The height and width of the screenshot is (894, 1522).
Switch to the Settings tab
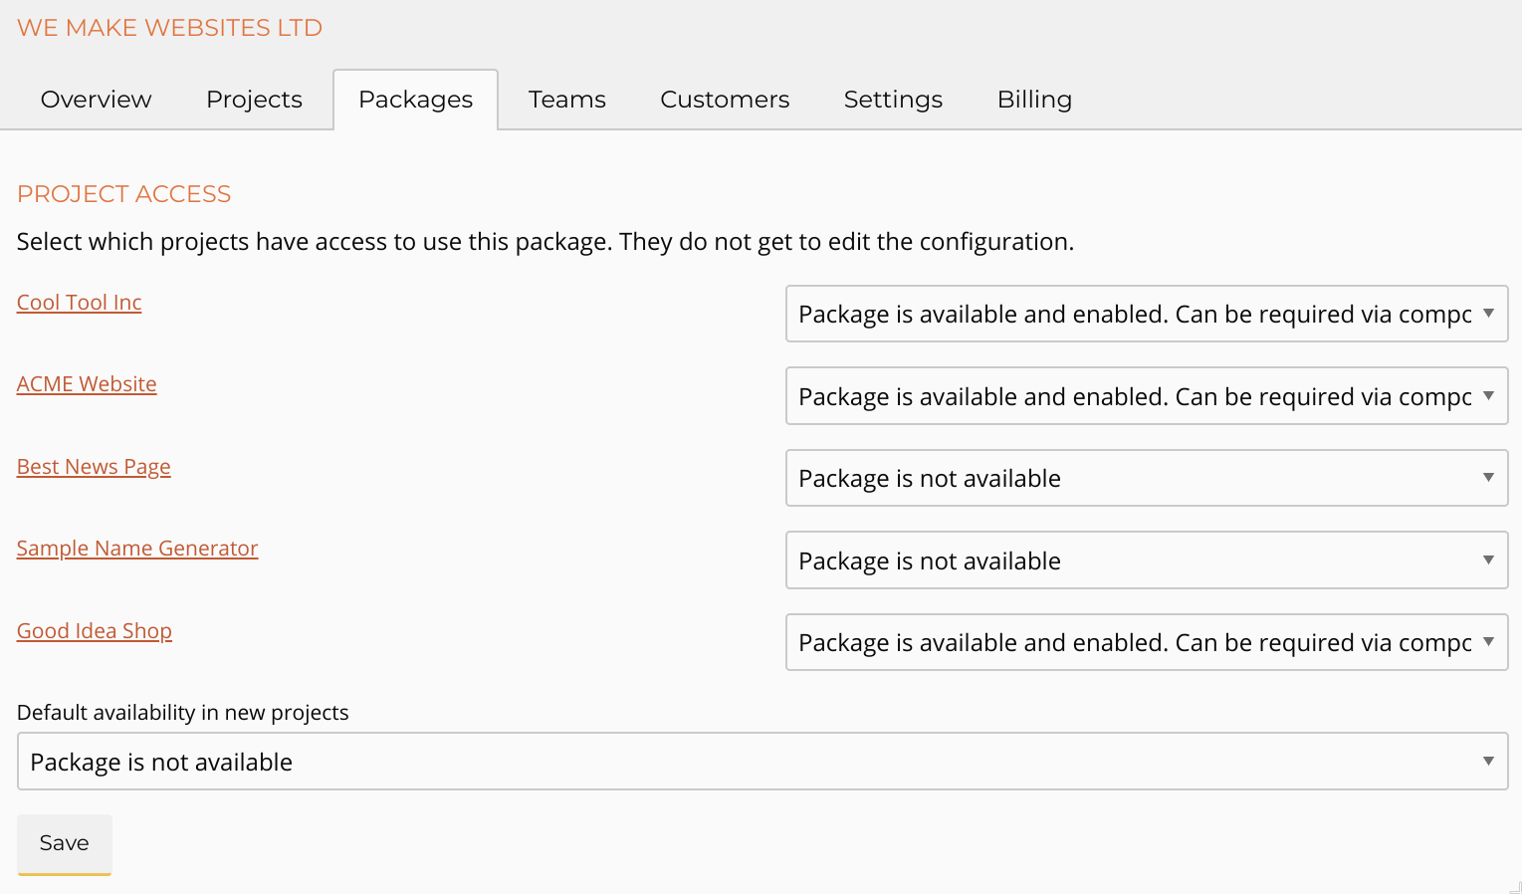tap(893, 100)
